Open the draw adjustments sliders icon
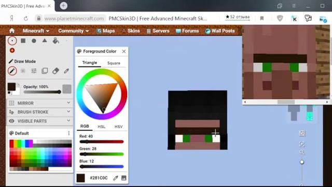The width and height of the screenshot is (332, 187). tap(34, 71)
